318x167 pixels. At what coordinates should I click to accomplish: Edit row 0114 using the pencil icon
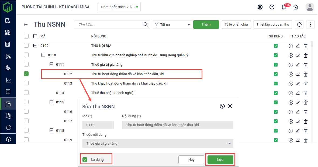(x=298, y=93)
